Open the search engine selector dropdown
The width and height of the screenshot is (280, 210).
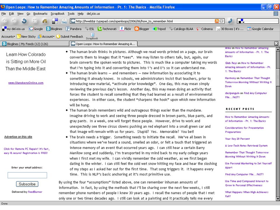point(242,21)
